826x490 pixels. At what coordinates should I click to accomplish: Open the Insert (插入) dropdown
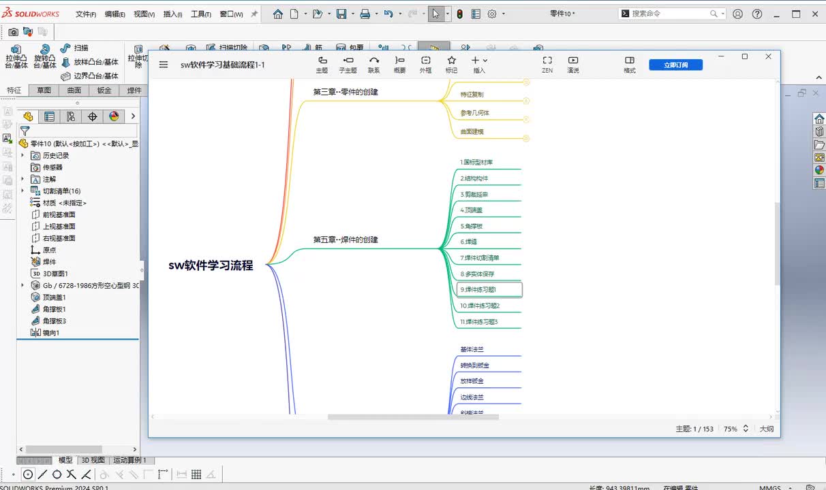pyautogui.click(x=479, y=65)
